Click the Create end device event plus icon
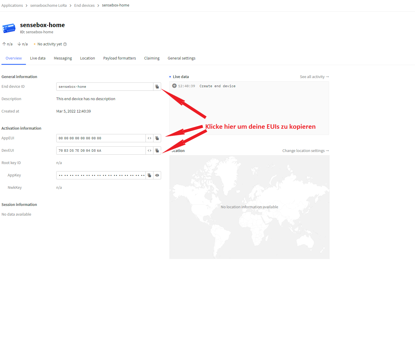Image resolution: width=415 pixels, height=347 pixels. 174,86
